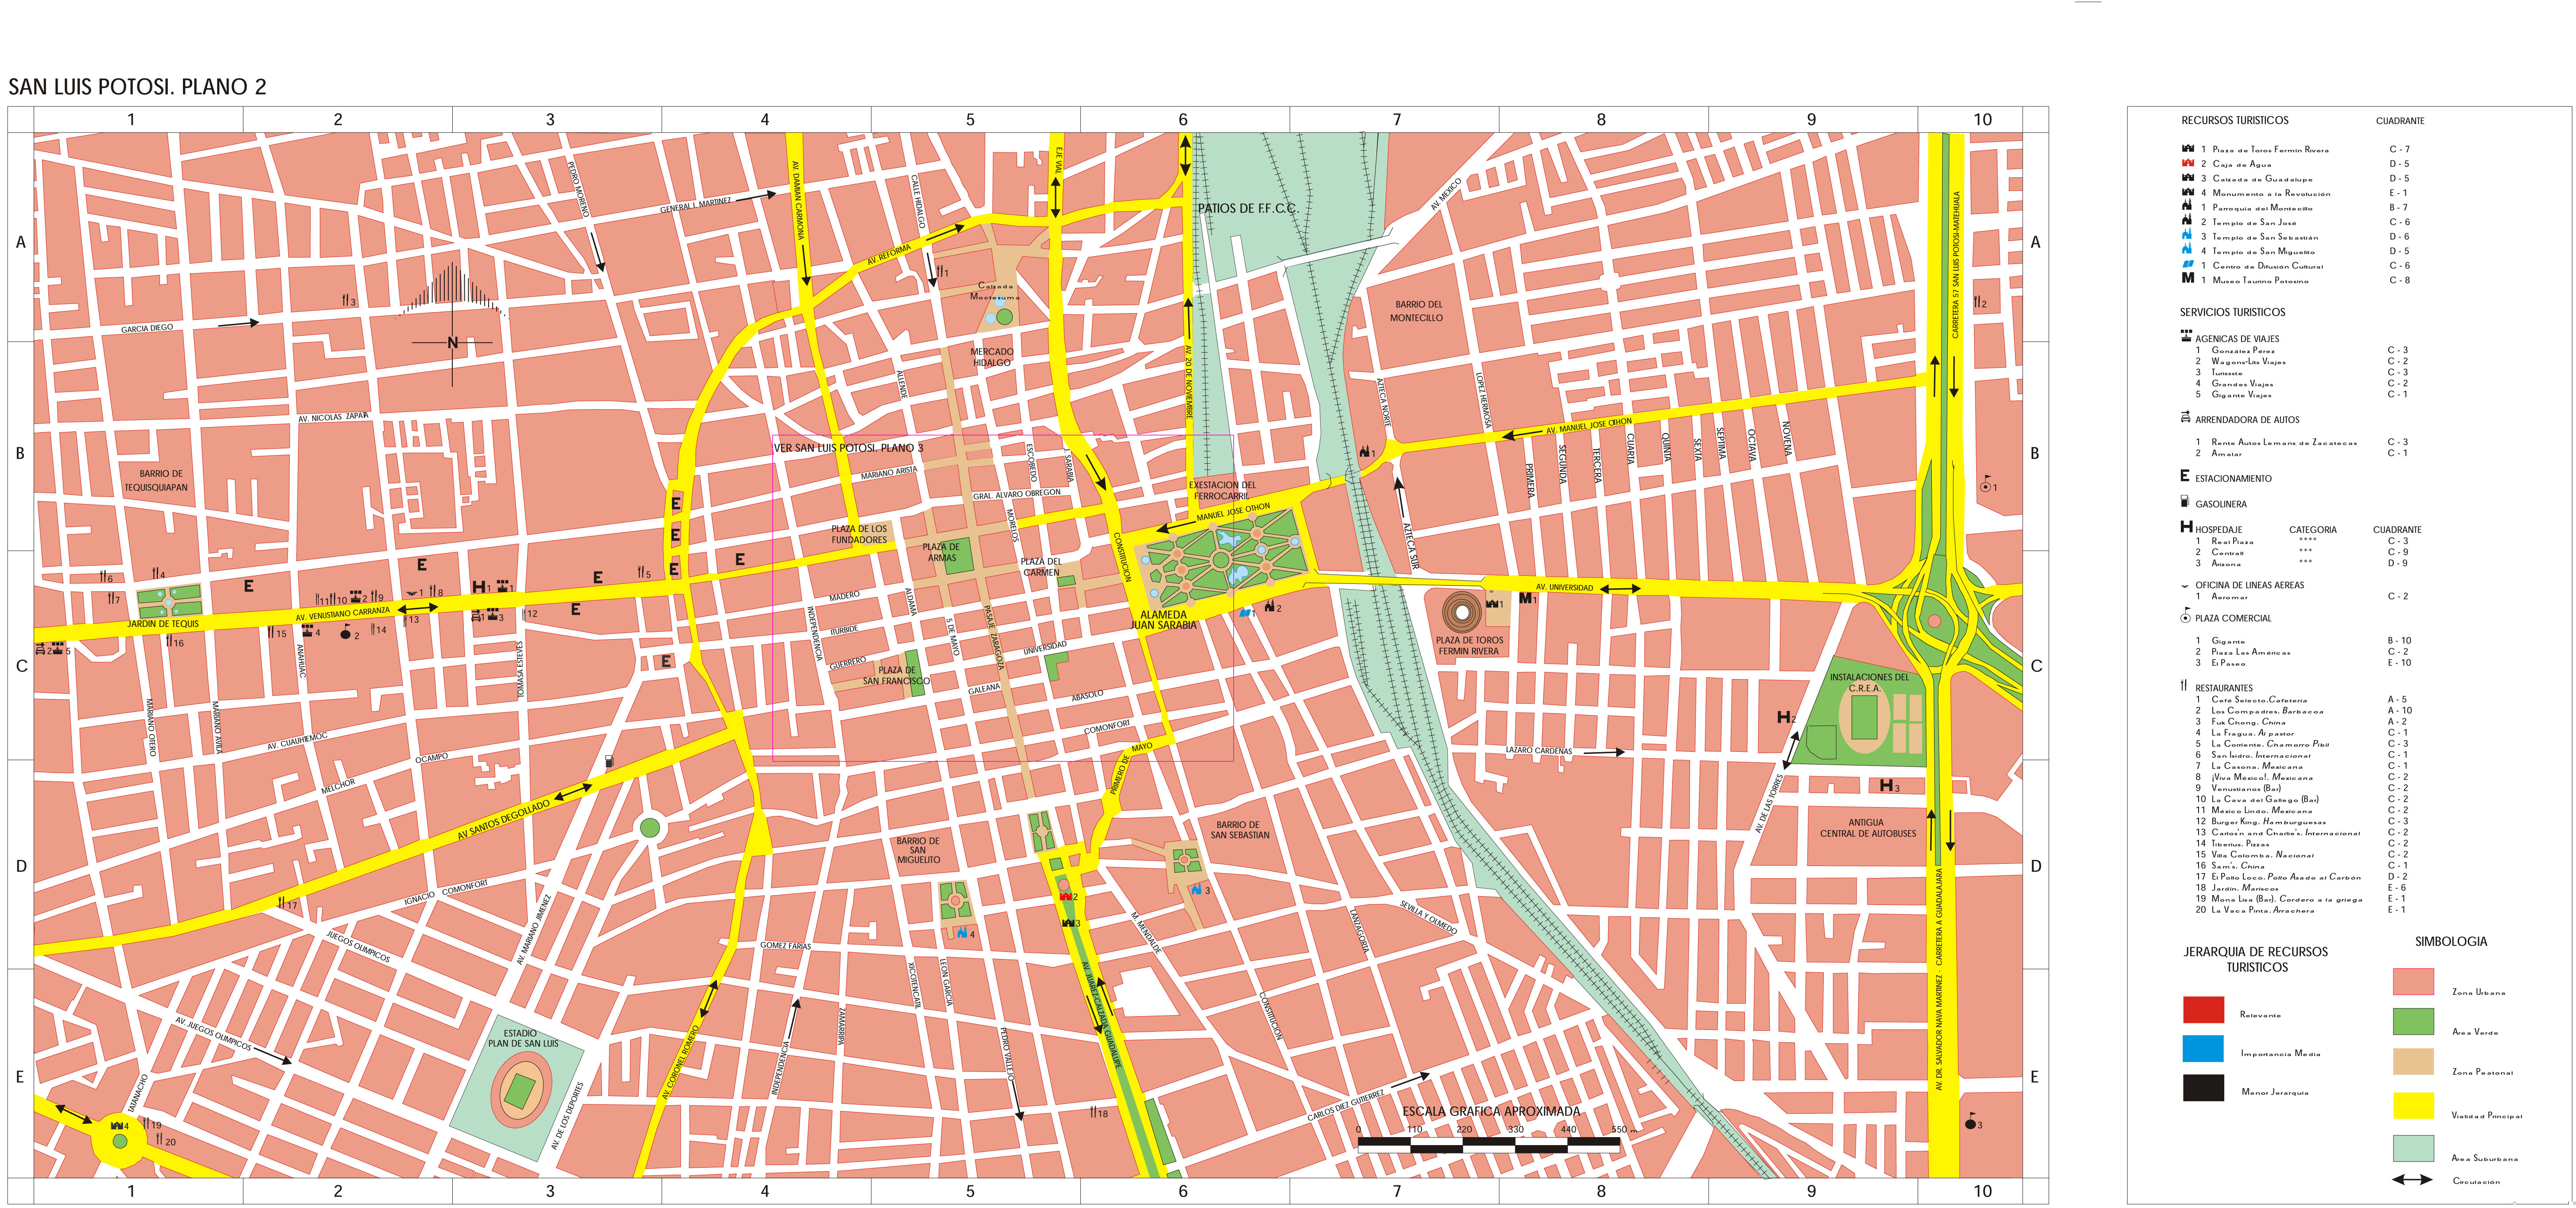Click the gasoline station icon on the map
The height and width of the screenshot is (1208, 2576).
point(609,761)
